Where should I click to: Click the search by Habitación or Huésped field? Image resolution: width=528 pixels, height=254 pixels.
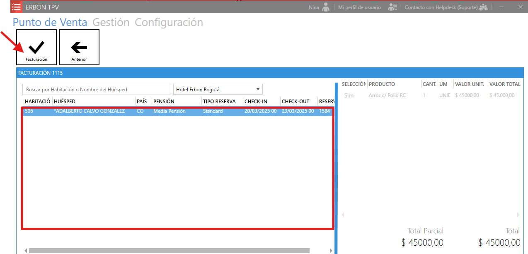point(96,90)
